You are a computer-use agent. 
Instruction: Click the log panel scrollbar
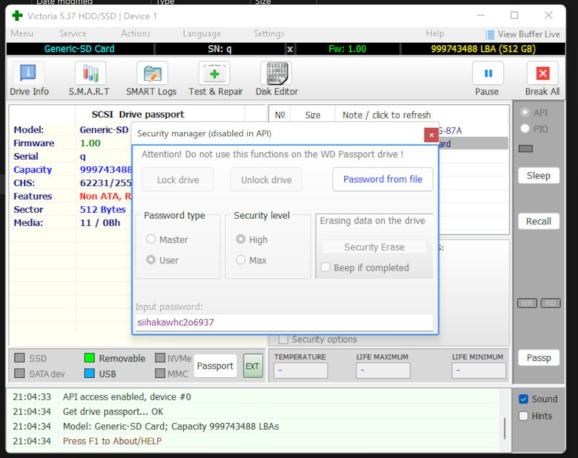[x=505, y=428]
